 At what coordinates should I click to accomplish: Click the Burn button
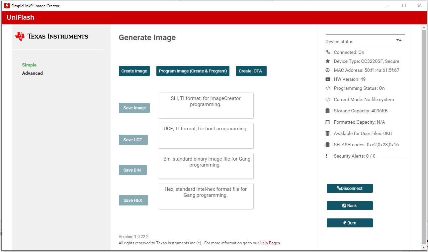tap(350, 223)
